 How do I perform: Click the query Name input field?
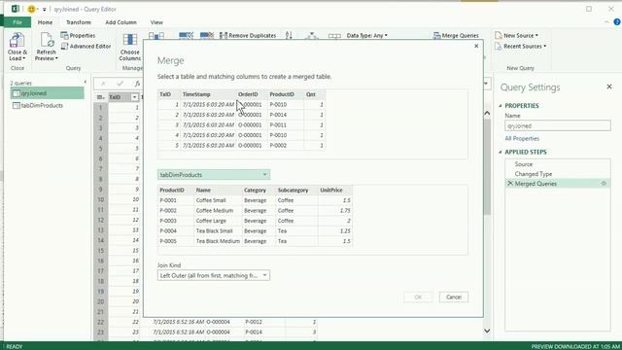tap(558, 125)
